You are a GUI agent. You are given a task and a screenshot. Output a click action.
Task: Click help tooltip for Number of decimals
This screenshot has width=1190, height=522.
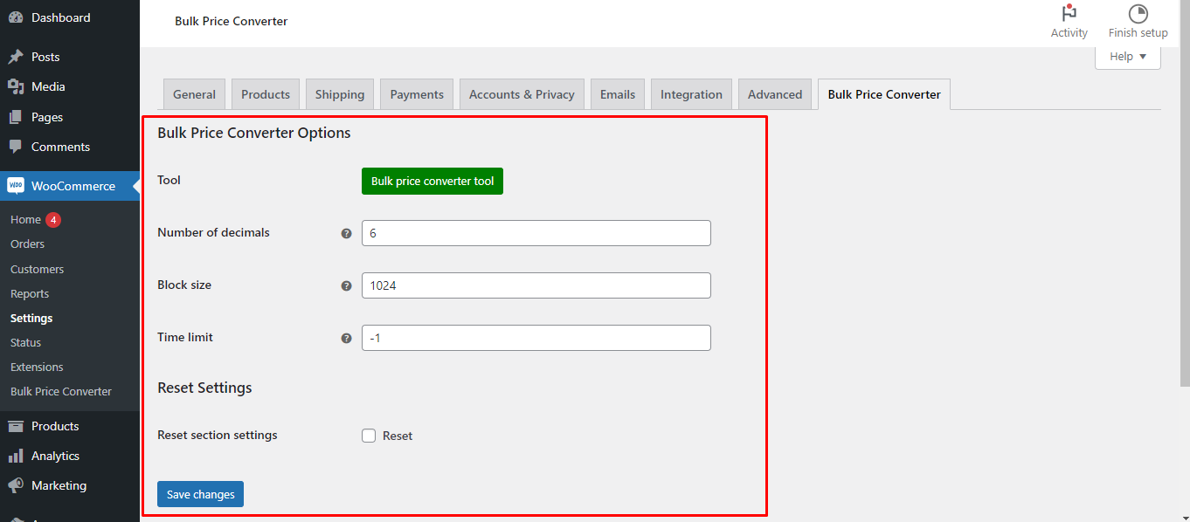click(x=346, y=233)
